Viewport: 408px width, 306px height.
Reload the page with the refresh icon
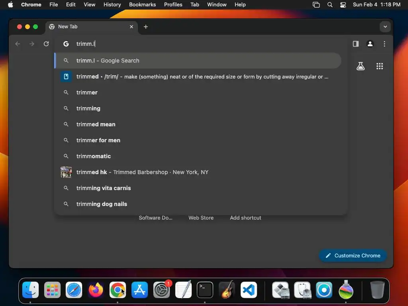click(46, 44)
